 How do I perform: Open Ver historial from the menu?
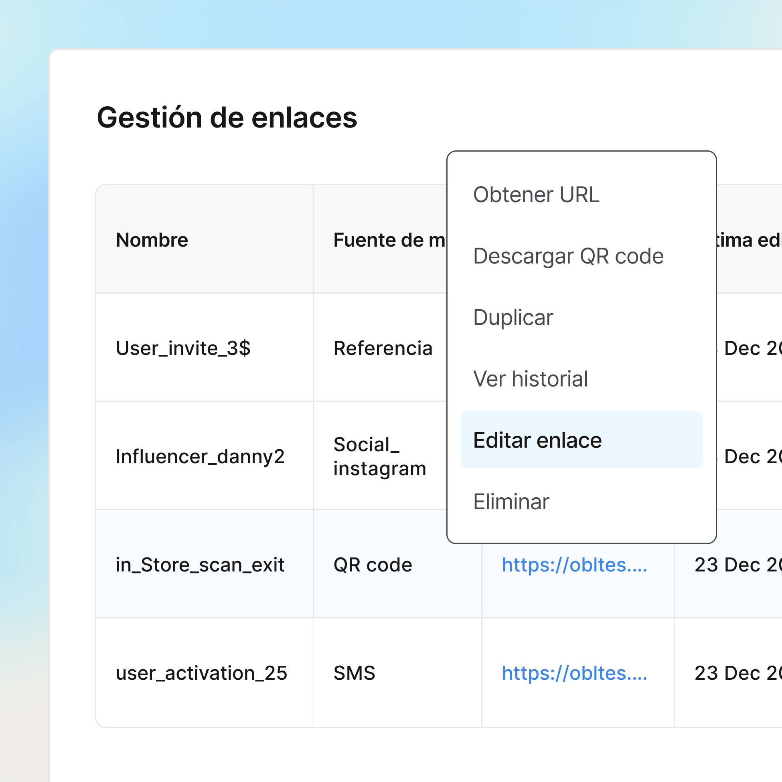(531, 379)
